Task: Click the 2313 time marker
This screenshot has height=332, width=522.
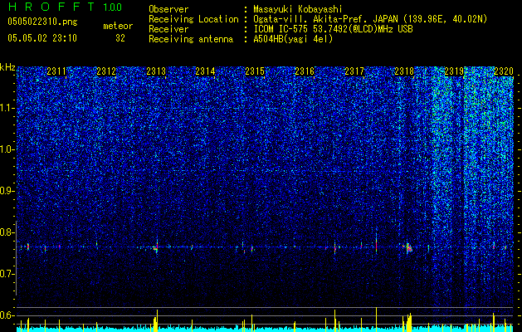Action: [156, 71]
